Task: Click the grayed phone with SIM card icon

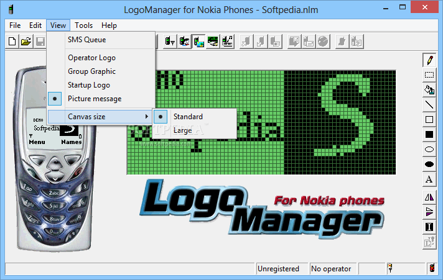Action: pyautogui.click(x=275, y=42)
